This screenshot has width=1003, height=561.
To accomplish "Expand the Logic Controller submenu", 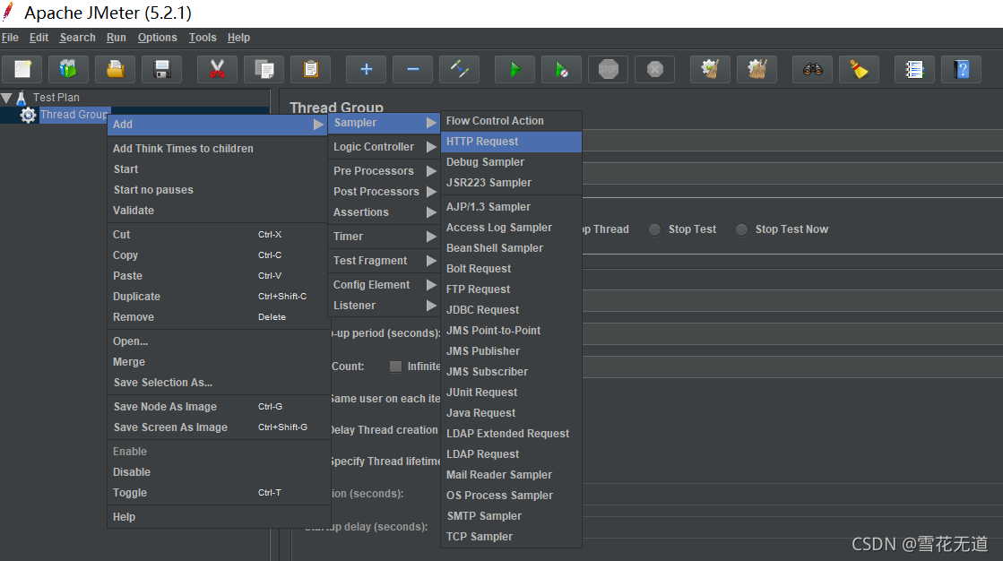I will click(384, 147).
